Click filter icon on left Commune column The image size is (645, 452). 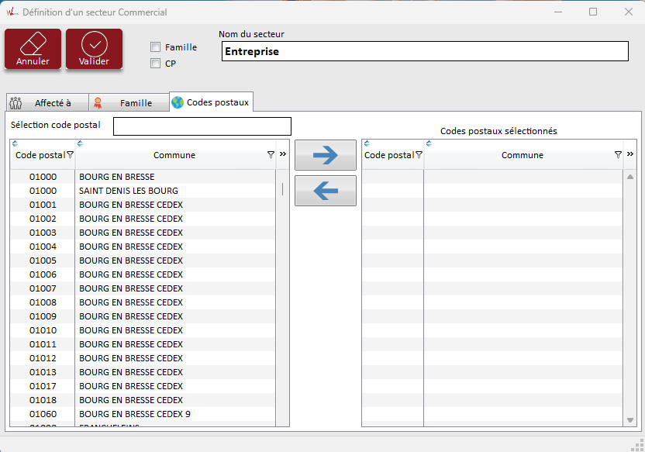270,155
